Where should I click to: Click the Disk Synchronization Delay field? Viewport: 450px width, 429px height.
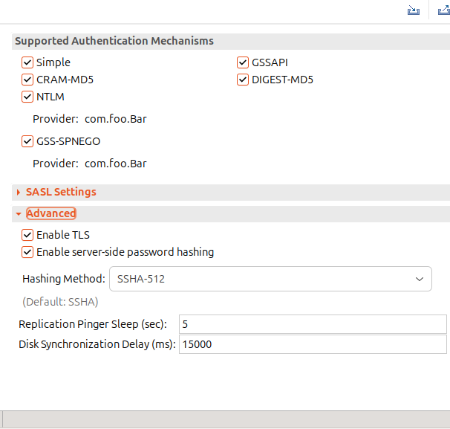point(312,344)
